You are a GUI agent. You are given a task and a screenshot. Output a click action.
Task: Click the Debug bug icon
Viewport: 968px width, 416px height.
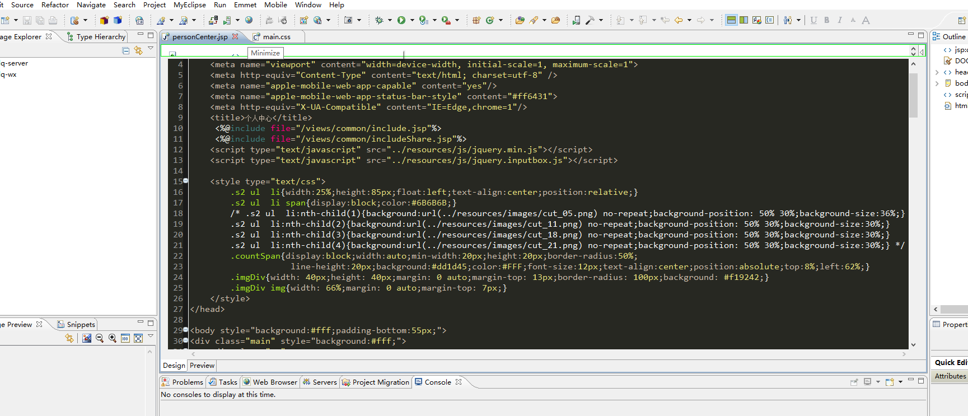[x=379, y=20]
